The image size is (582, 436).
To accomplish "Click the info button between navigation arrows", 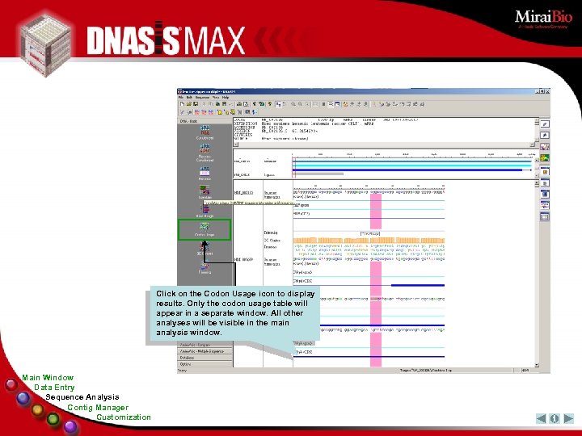I will pyautogui.click(x=555, y=418).
